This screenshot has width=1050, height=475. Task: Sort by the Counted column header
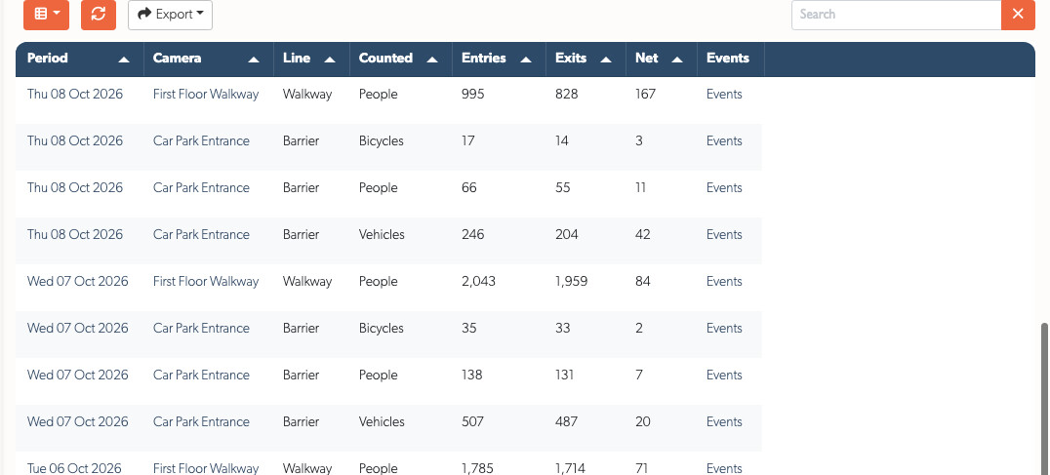click(400, 59)
